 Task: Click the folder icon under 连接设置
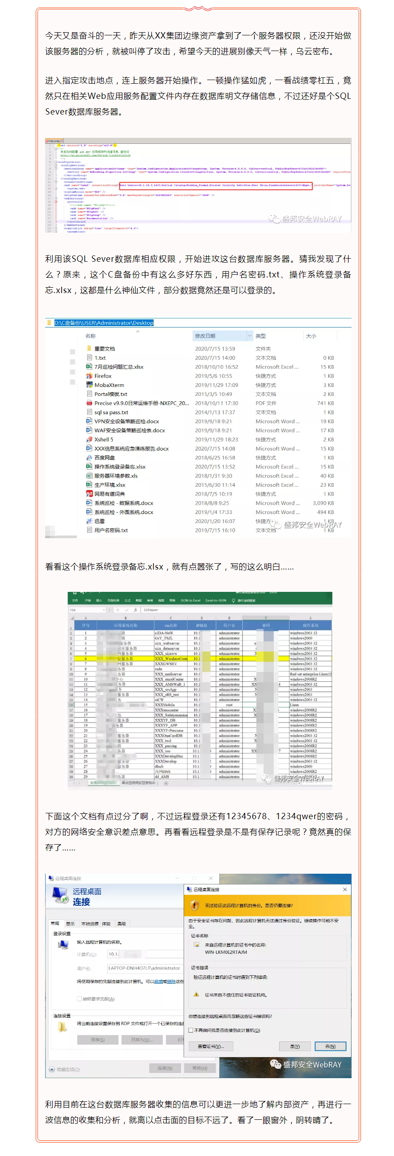[x=62, y=1027]
